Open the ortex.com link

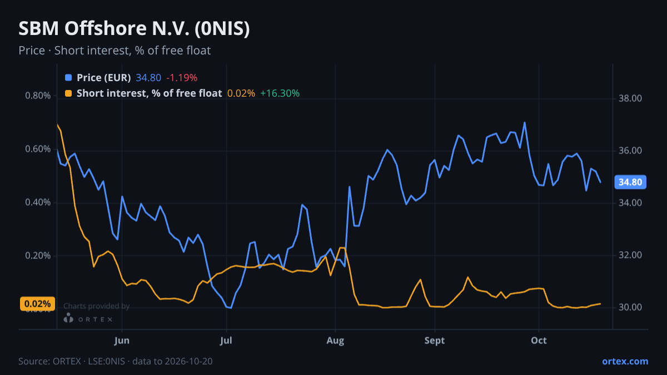[625, 361]
